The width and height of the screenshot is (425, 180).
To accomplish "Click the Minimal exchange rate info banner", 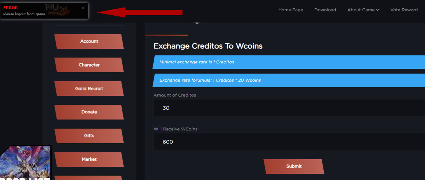I will (289, 62).
